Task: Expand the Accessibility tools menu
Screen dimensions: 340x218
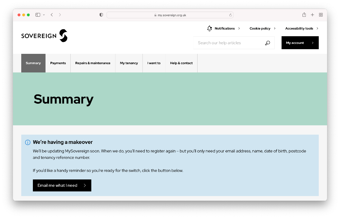Action: point(301,29)
